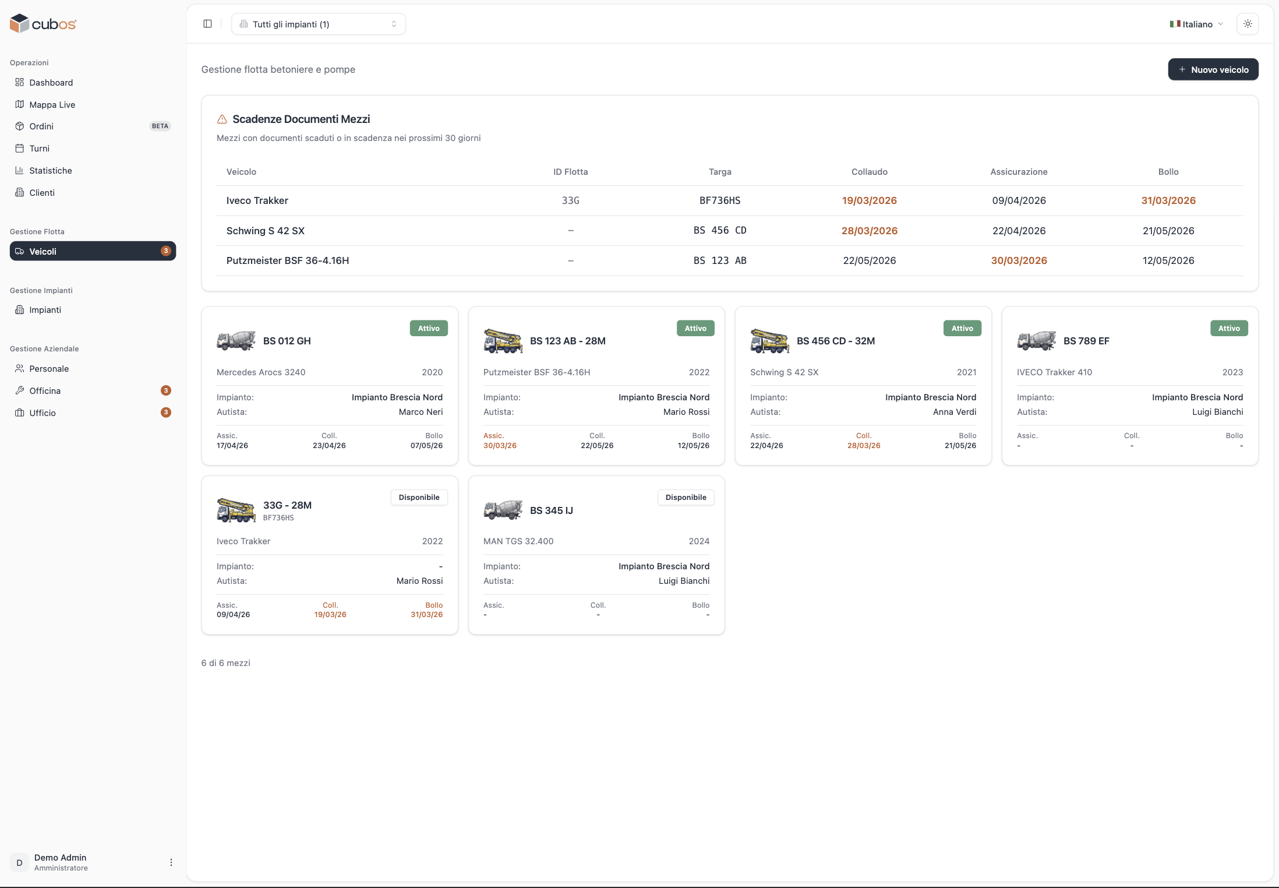Click the Ordini box icon
1279x888 pixels.
point(20,126)
